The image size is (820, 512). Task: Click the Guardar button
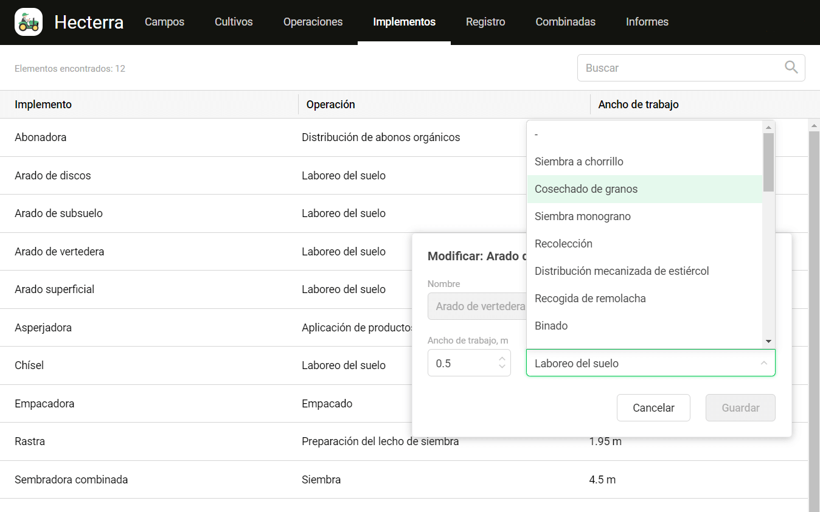pos(740,408)
